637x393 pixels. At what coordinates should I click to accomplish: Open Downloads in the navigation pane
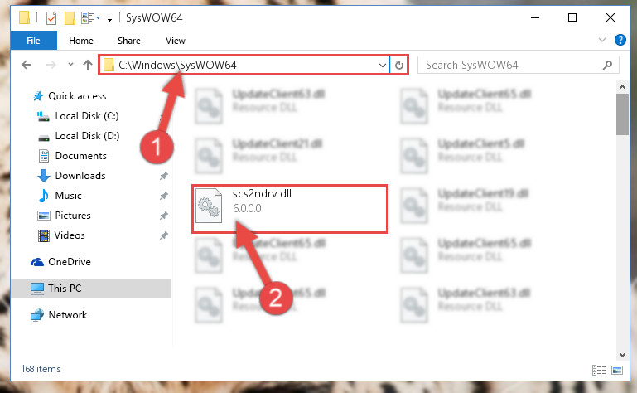click(80, 176)
